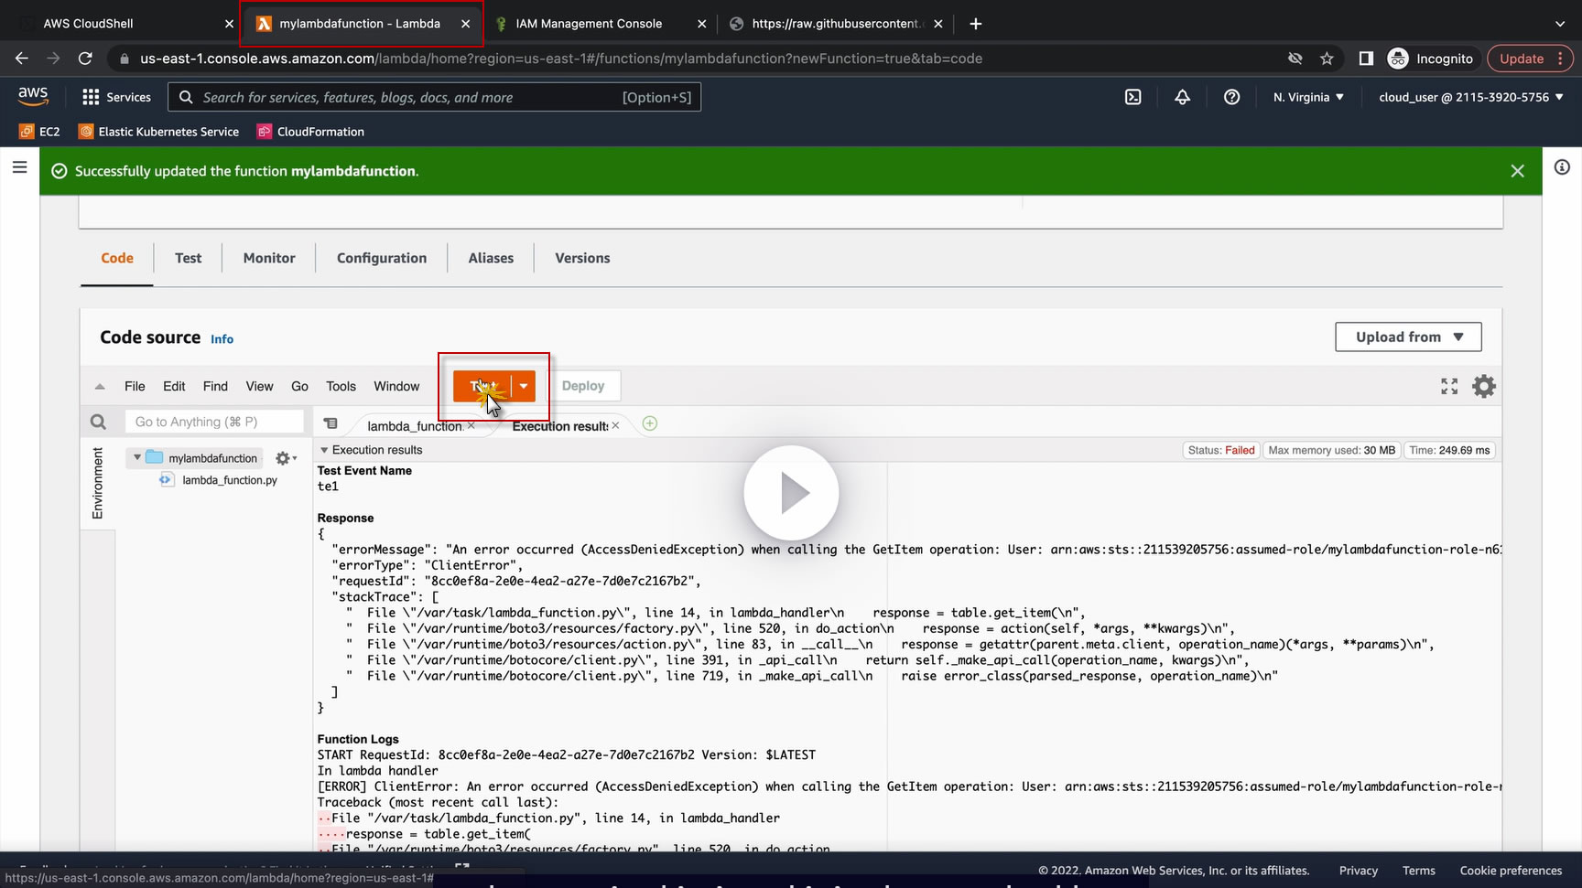Image resolution: width=1582 pixels, height=888 pixels.
Task: Open the browser side panel icon
Action: (1366, 59)
